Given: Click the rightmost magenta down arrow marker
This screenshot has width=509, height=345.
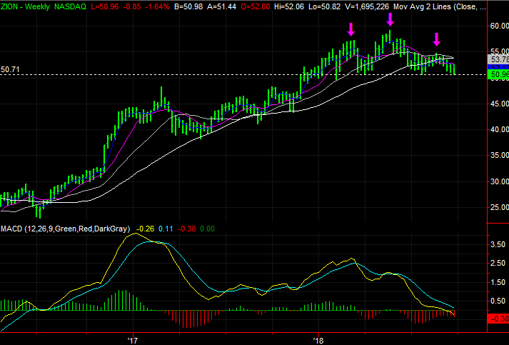Looking at the screenshot, I should [x=437, y=39].
